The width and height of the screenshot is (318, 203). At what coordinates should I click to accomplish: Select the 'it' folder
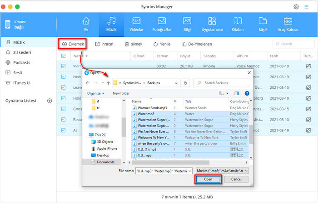tap(96, 101)
